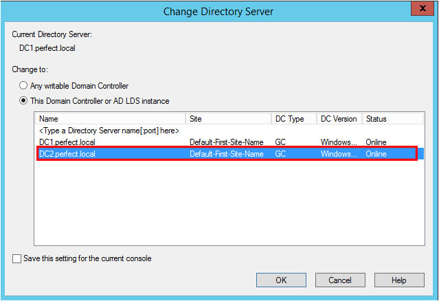Select the DC1.perfect.local server row
The width and height of the screenshot is (439, 301).
(x=229, y=142)
